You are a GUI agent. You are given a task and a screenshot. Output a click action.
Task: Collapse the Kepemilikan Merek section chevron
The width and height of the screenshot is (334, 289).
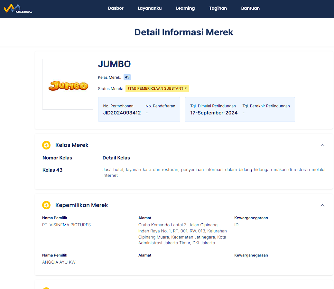322,205
